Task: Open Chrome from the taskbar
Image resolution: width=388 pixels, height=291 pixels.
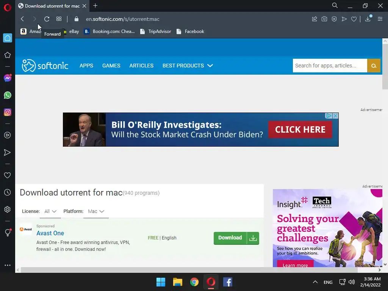Action: (x=194, y=282)
